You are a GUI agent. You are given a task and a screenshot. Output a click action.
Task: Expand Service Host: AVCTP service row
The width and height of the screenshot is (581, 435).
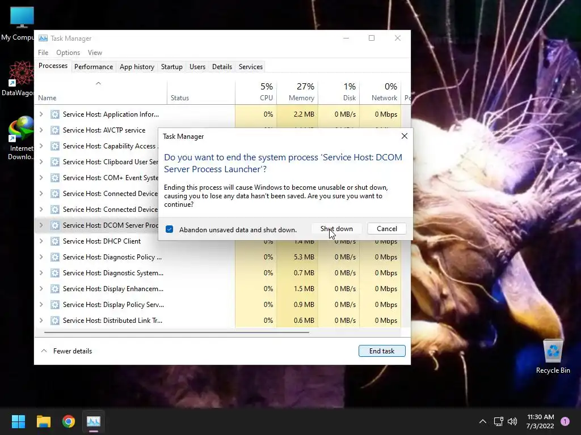point(41,130)
